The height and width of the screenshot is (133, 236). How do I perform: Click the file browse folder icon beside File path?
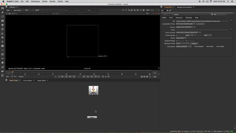pos(231,21)
